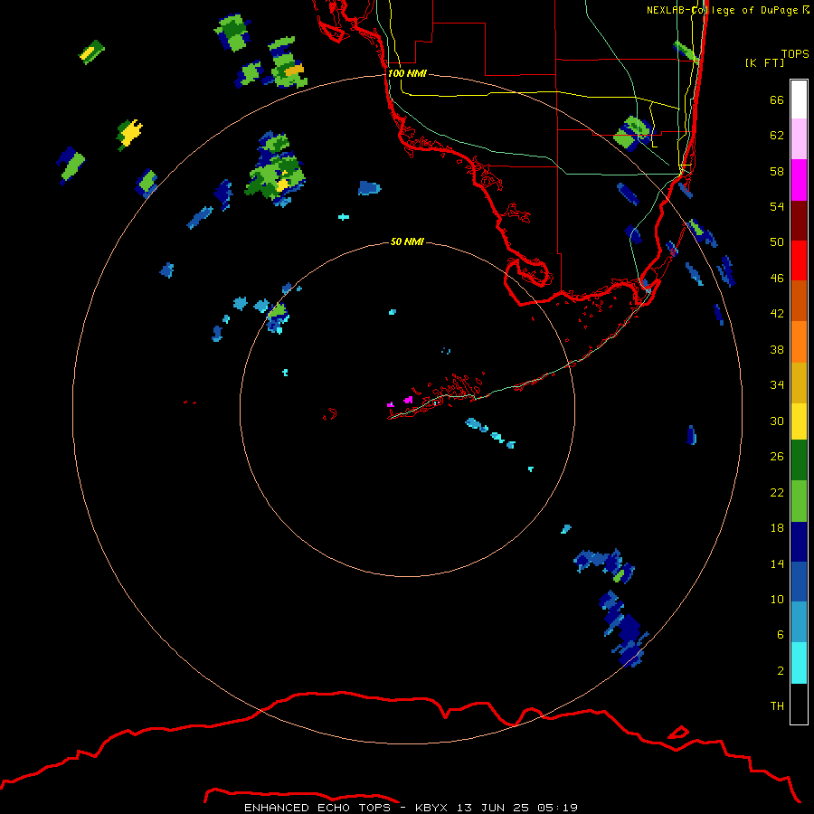The height and width of the screenshot is (814, 814).
Task: Click the cyan swatch near legend bottom
Action: [x=799, y=663]
